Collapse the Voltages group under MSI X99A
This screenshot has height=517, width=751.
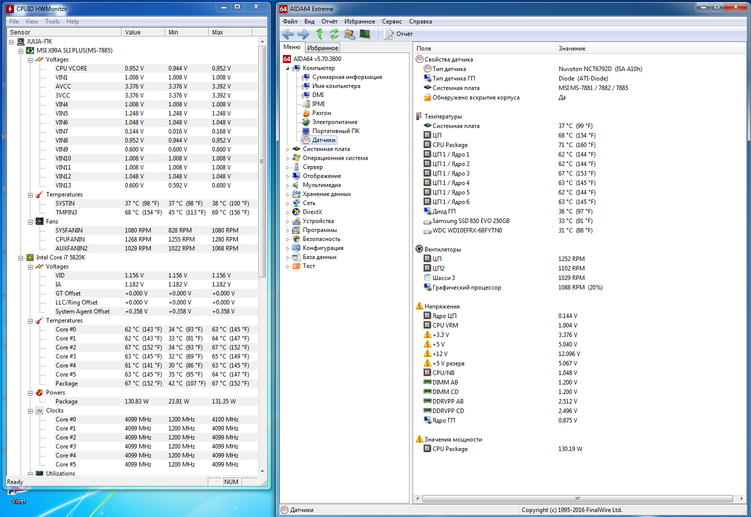coord(31,60)
